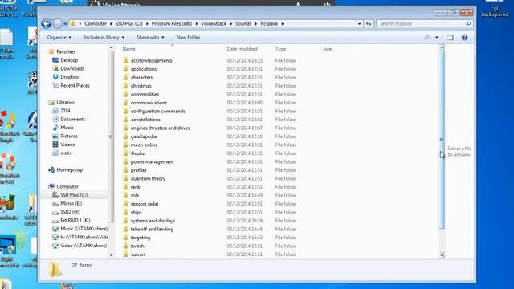Open the Pictures library
The image size is (514, 289).
pos(69,136)
